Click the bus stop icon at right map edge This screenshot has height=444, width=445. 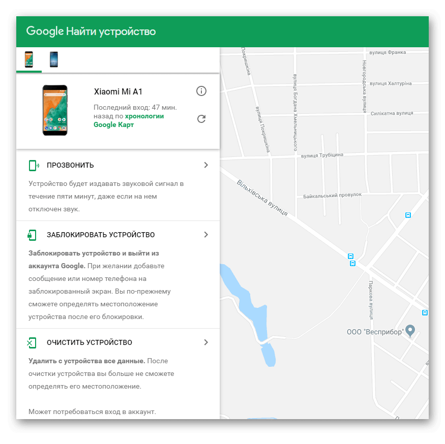tap(425, 313)
